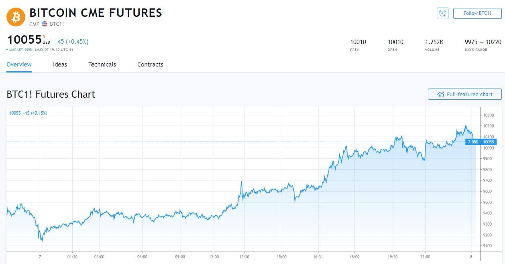
Task: Click the Follow BTC1! button
Action: point(477,13)
